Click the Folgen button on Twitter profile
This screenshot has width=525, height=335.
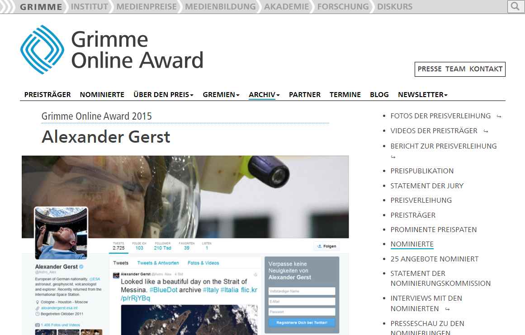coord(326,246)
